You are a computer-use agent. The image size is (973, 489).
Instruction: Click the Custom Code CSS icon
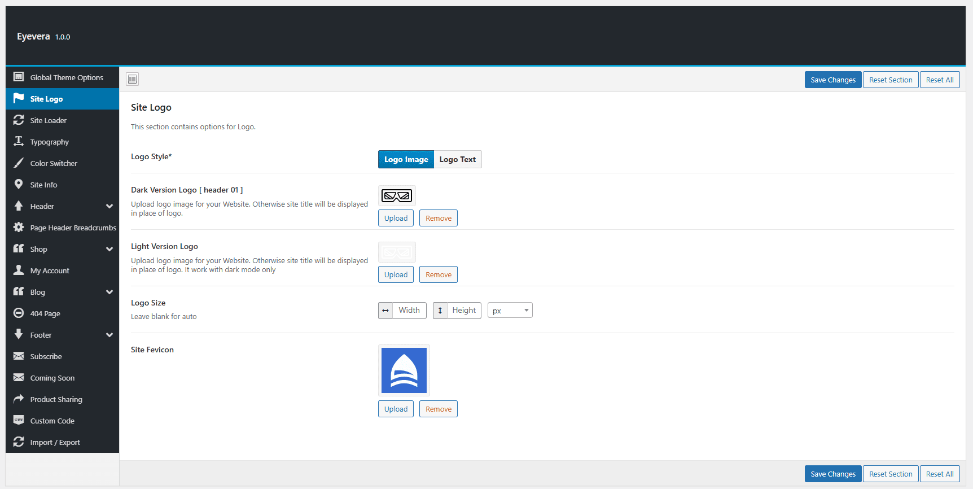(x=19, y=420)
